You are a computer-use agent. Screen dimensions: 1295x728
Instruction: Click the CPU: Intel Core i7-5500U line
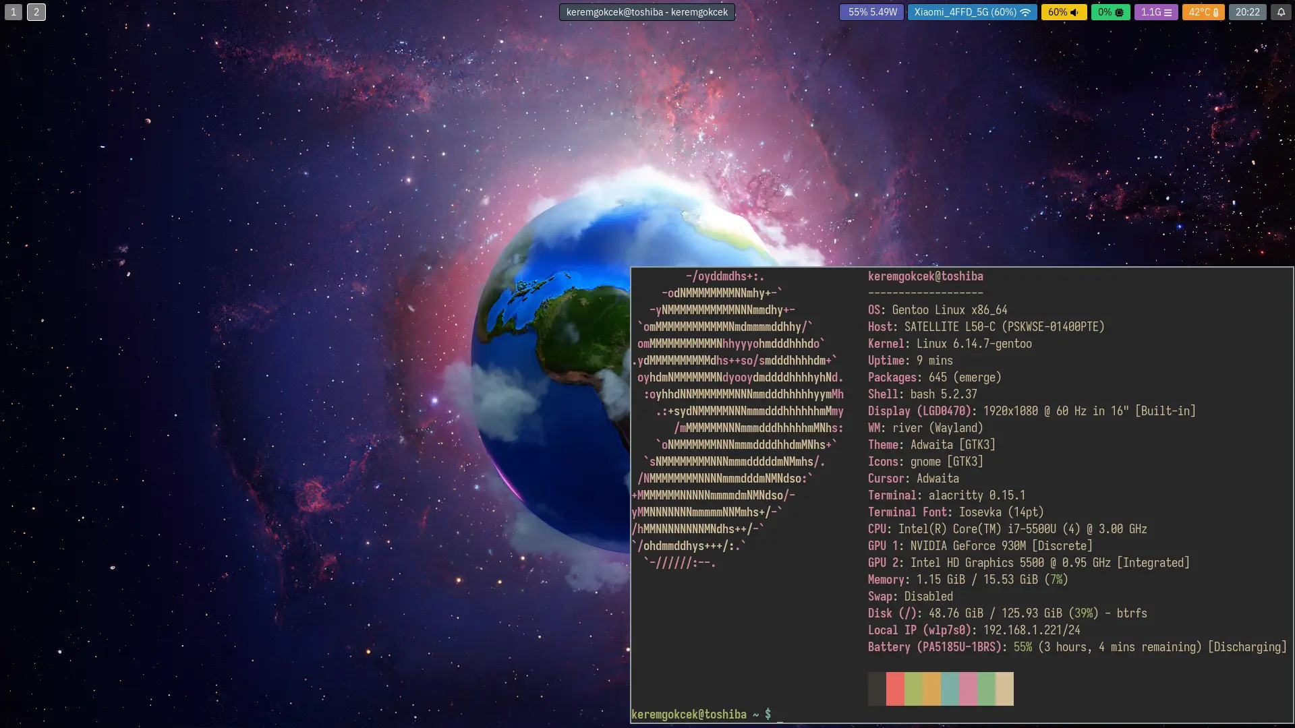pos(1008,529)
